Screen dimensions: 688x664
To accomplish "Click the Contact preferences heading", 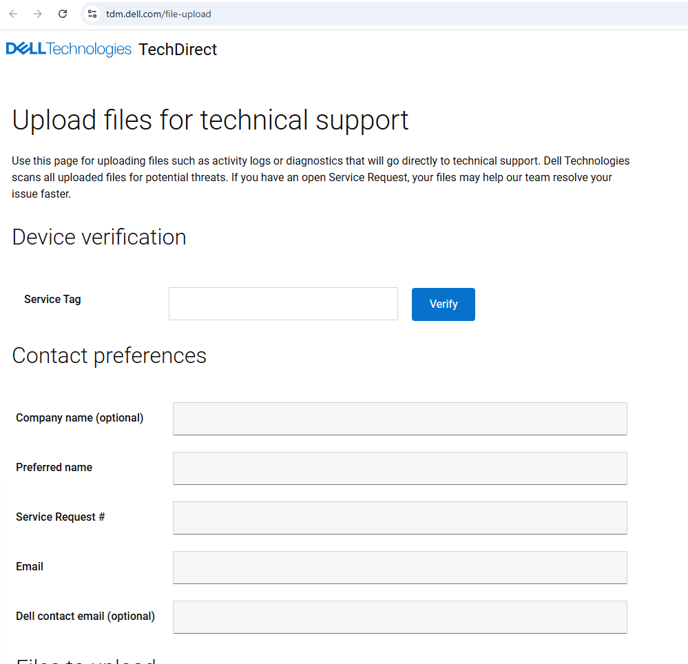I will [x=110, y=356].
